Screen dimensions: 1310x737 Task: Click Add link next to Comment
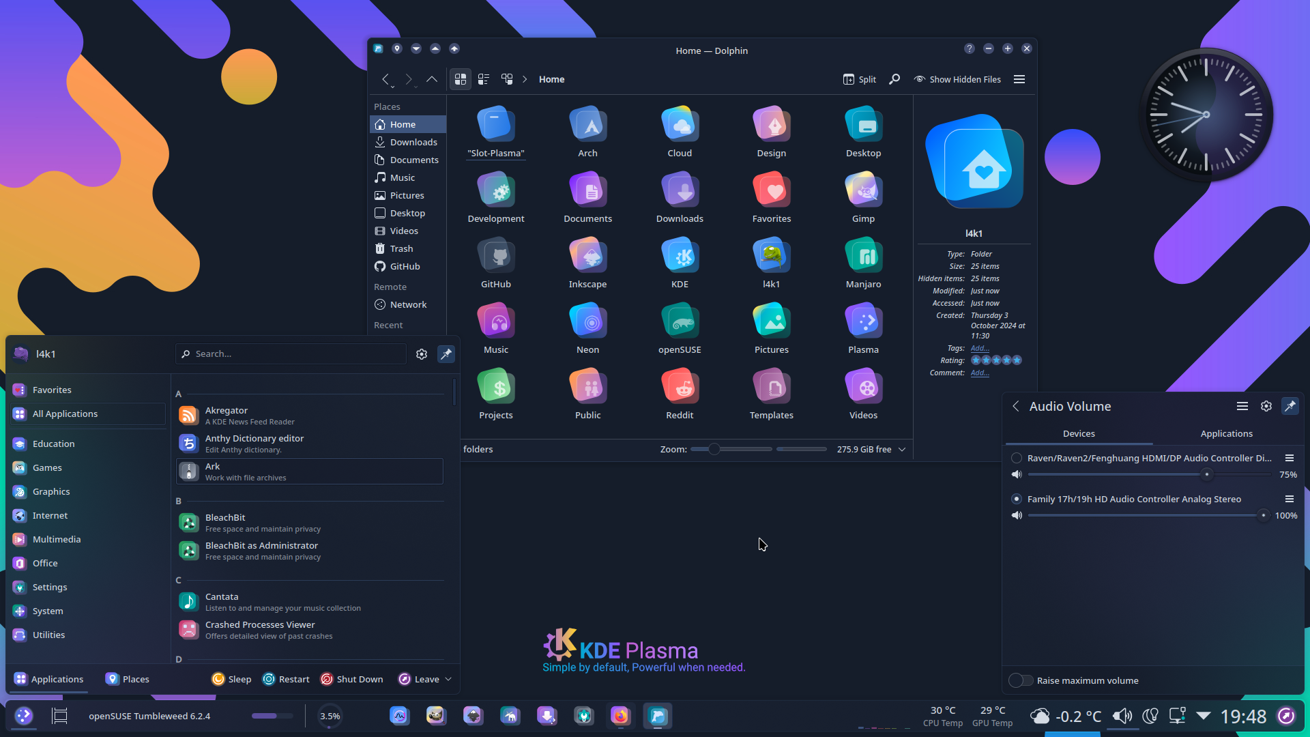[x=980, y=373]
